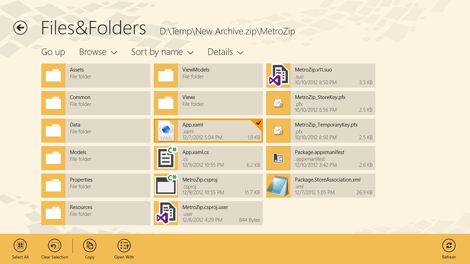Viewport: 470px width, 264px height.
Task: Click the Copy icon
Action: [x=90, y=245]
